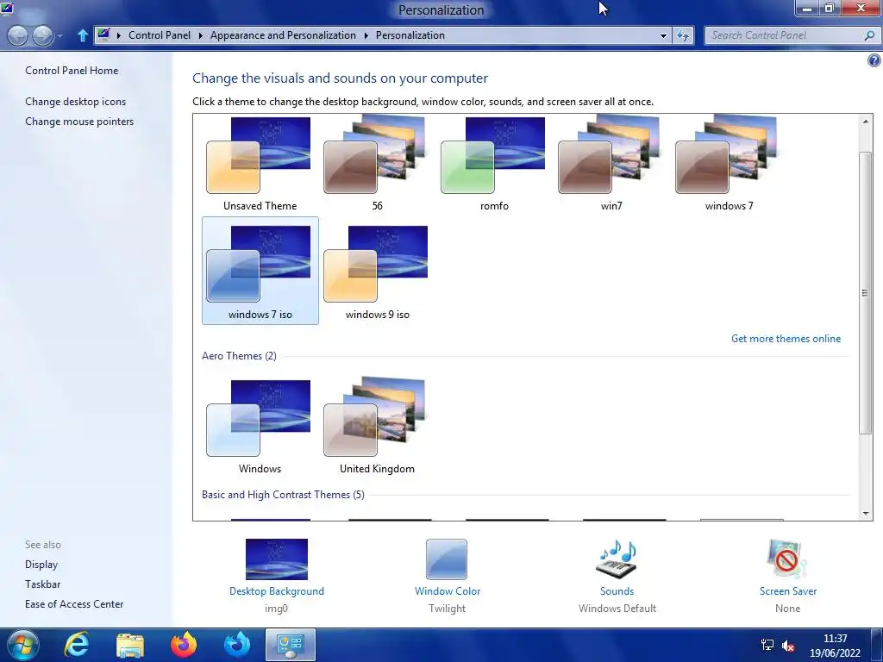Click Aero Themes (2) heading
883x662 pixels.
pos(240,356)
